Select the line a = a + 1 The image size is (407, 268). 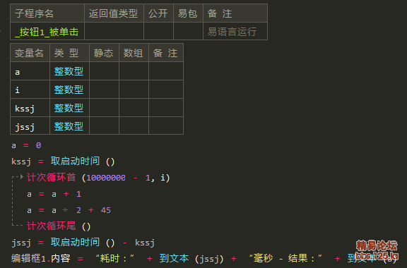tap(54, 194)
